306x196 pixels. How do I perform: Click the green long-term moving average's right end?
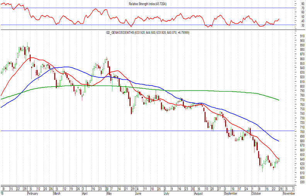279,100
